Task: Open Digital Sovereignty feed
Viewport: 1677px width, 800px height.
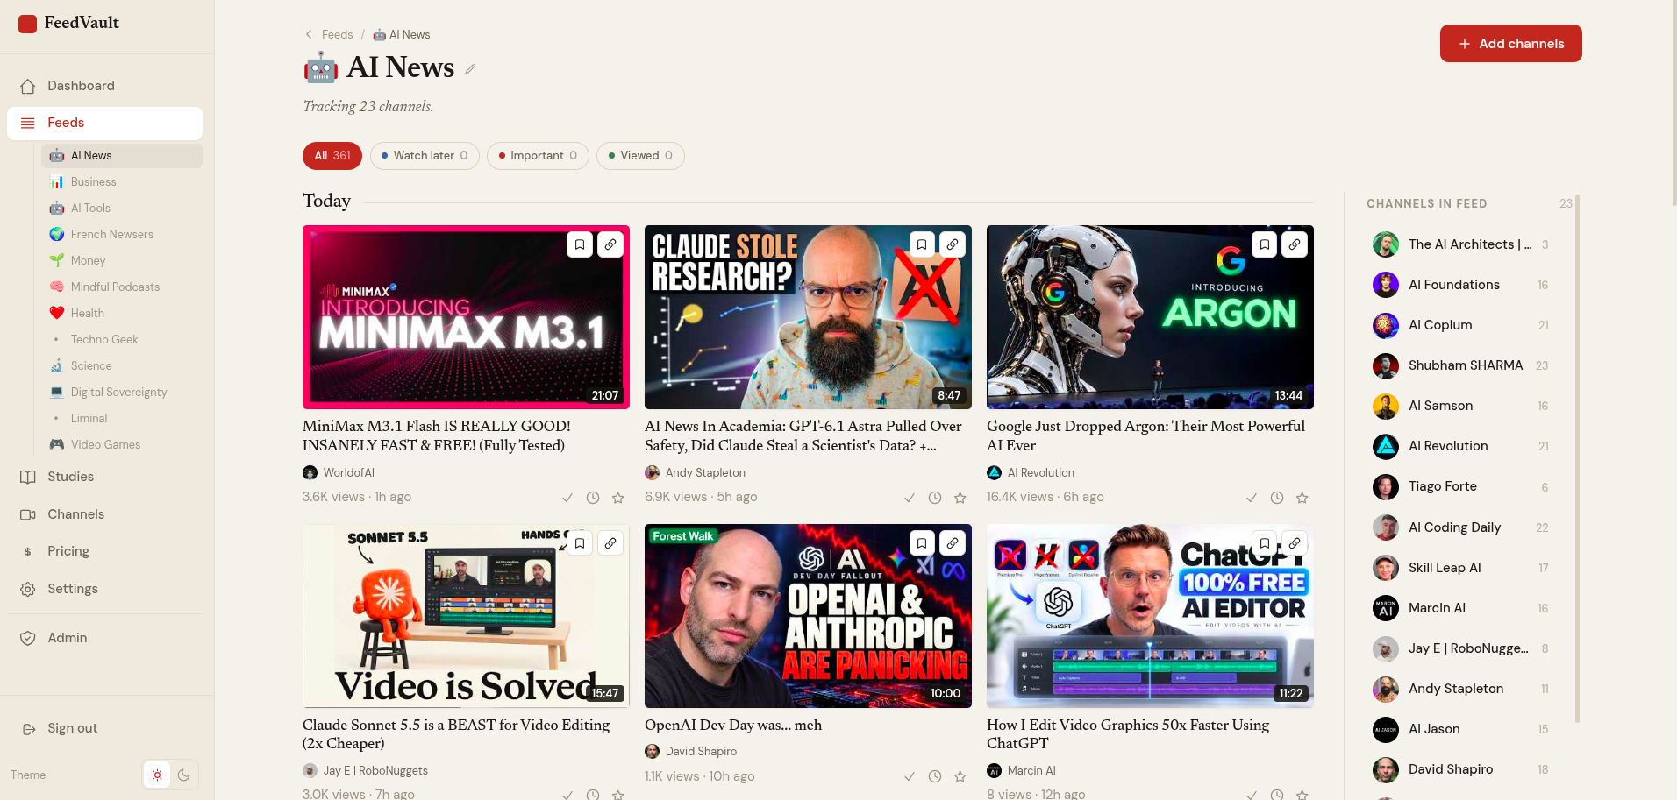Action: [122, 393]
